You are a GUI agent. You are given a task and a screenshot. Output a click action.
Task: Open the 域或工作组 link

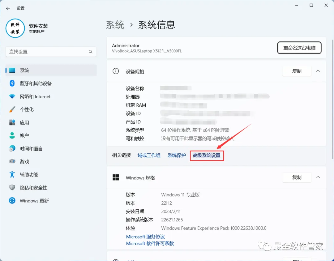point(149,155)
